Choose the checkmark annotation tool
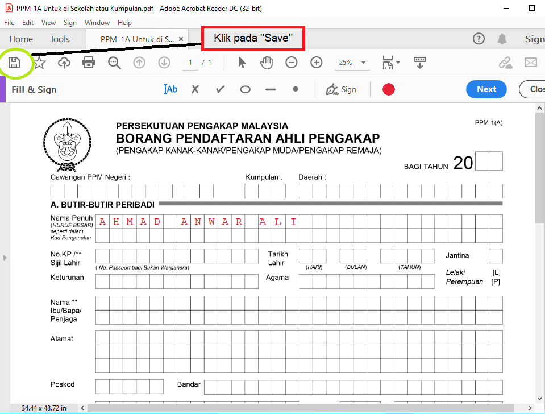Screen dimensions: 545x414 click(x=220, y=89)
